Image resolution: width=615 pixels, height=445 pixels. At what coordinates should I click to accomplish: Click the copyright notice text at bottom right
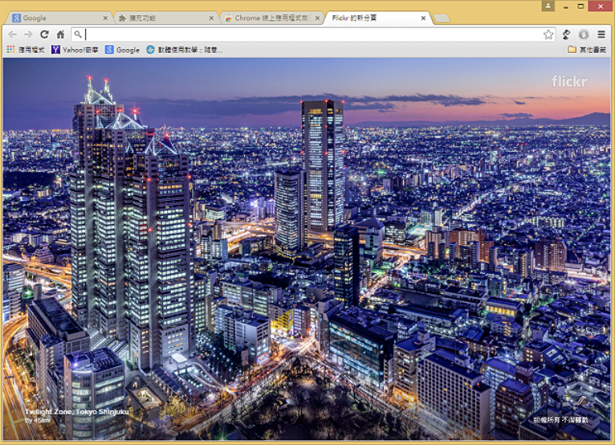(x=561, y=420)
